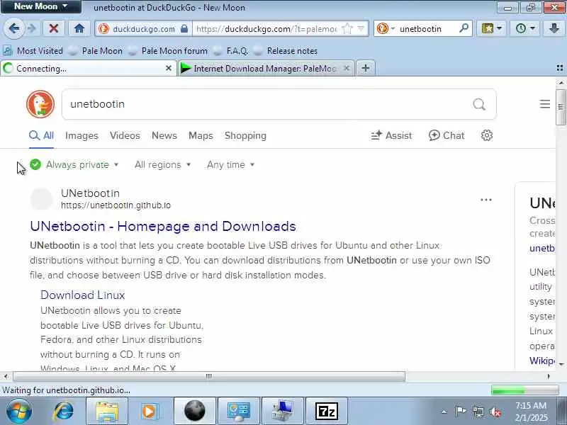Show hidden tray icons arrow
This screenshot has width=567, height=425.
444,412
